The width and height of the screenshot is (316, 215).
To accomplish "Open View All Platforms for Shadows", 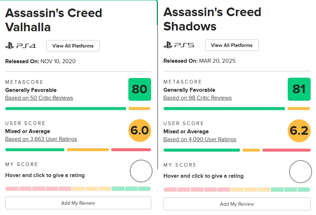I will 232,45.
